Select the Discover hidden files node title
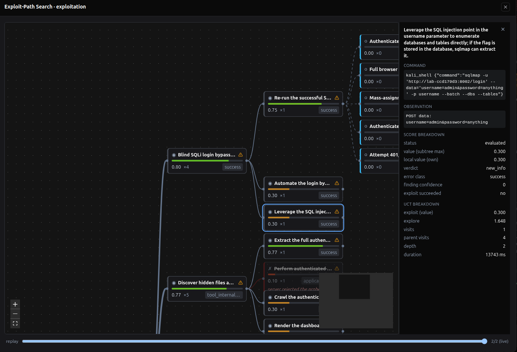This screenshot has height=352, width=517. click(x=206, y=282)
